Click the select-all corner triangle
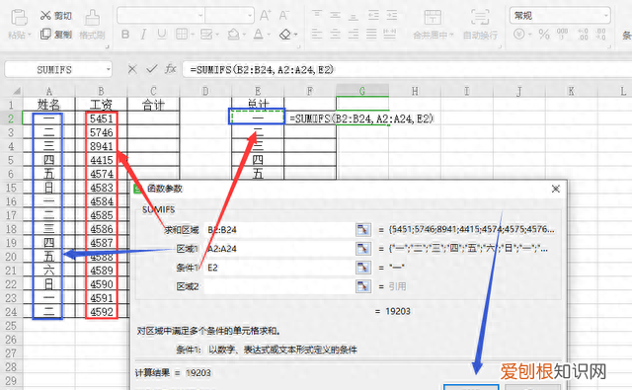Screen dimensions: 632x390 click(17, 91)
